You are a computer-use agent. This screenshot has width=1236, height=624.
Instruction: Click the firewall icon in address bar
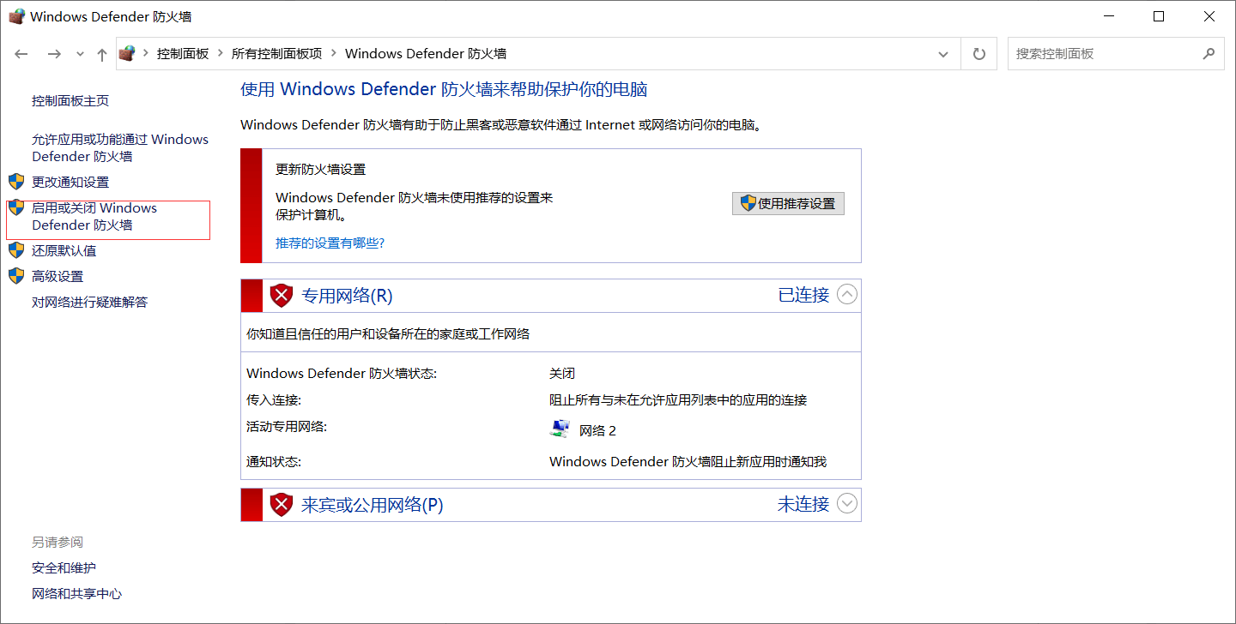127,53
